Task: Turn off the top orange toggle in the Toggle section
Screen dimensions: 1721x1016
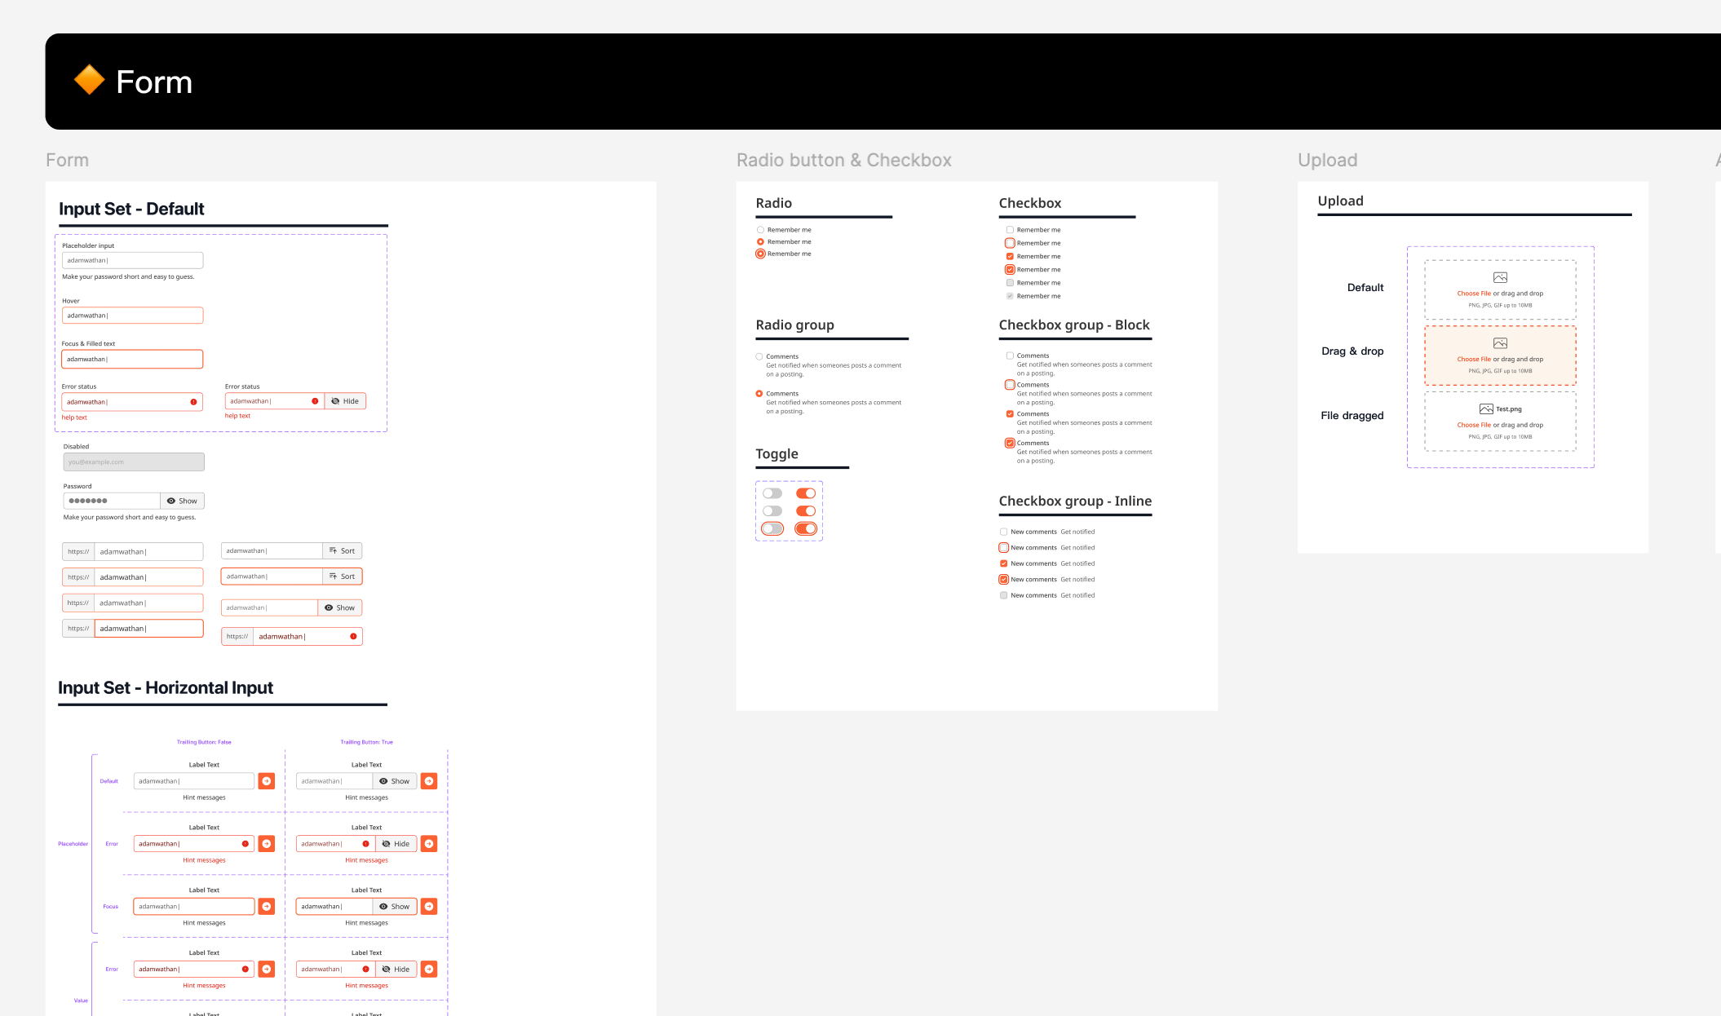Action: [807, 493]
